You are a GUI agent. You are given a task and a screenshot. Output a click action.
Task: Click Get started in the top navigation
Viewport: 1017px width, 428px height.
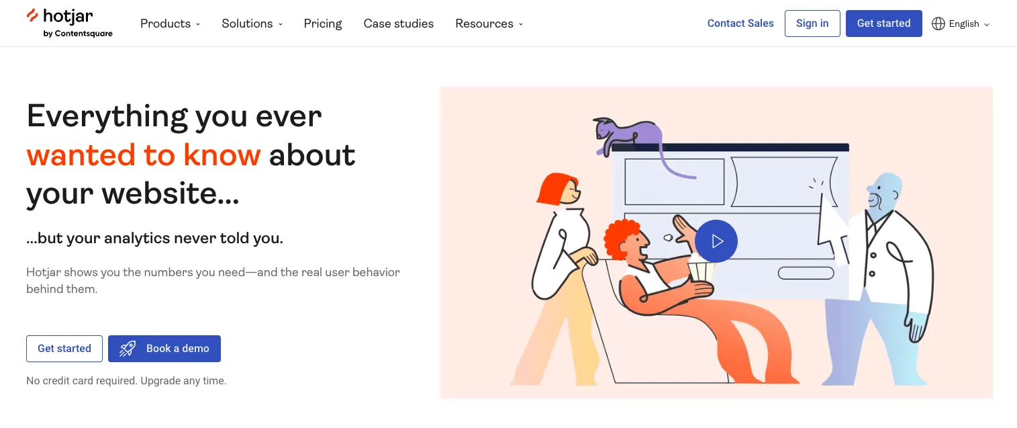[x=883, y=24]
